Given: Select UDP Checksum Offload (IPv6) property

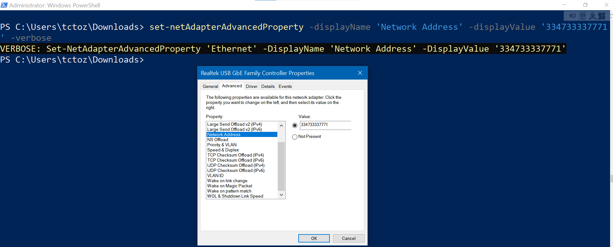Looking at the screenshot, I should 242,170.
